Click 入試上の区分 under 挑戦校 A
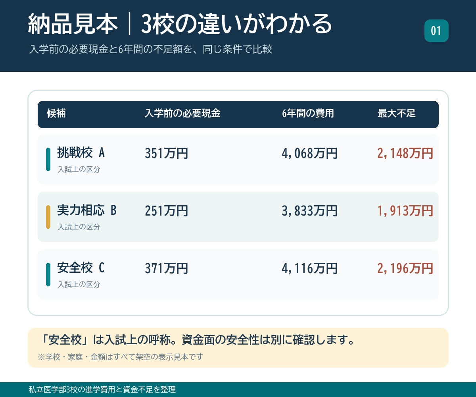476x397 pixels. [79, 170]
